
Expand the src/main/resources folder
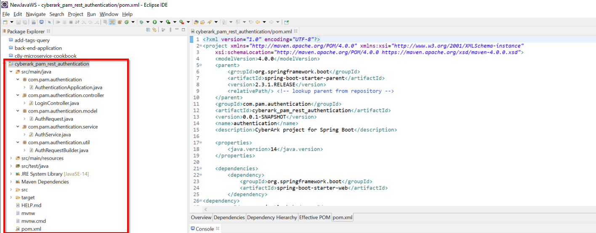pyautogui.click(x=11, y=158)
